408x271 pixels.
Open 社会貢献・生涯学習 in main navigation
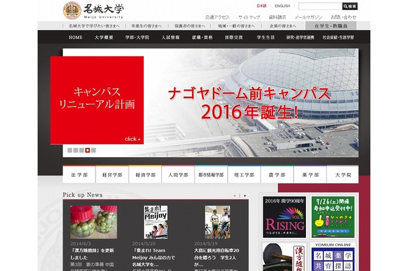339,38
